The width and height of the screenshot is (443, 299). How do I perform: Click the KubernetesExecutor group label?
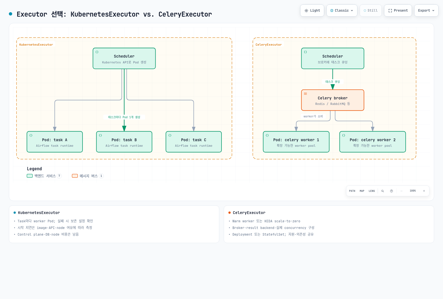click(36, 45)
